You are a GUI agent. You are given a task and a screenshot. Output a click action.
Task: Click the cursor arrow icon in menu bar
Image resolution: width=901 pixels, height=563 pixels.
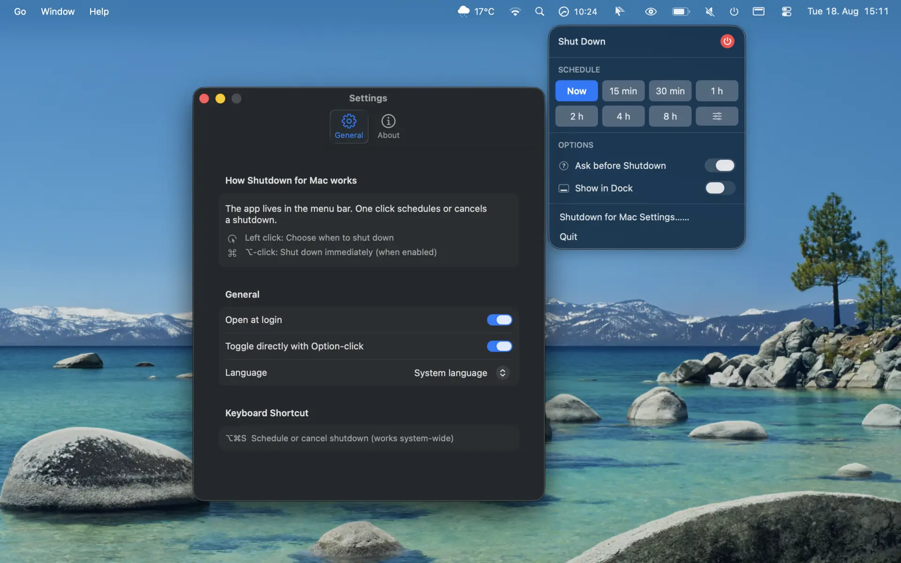pos(620,11)
